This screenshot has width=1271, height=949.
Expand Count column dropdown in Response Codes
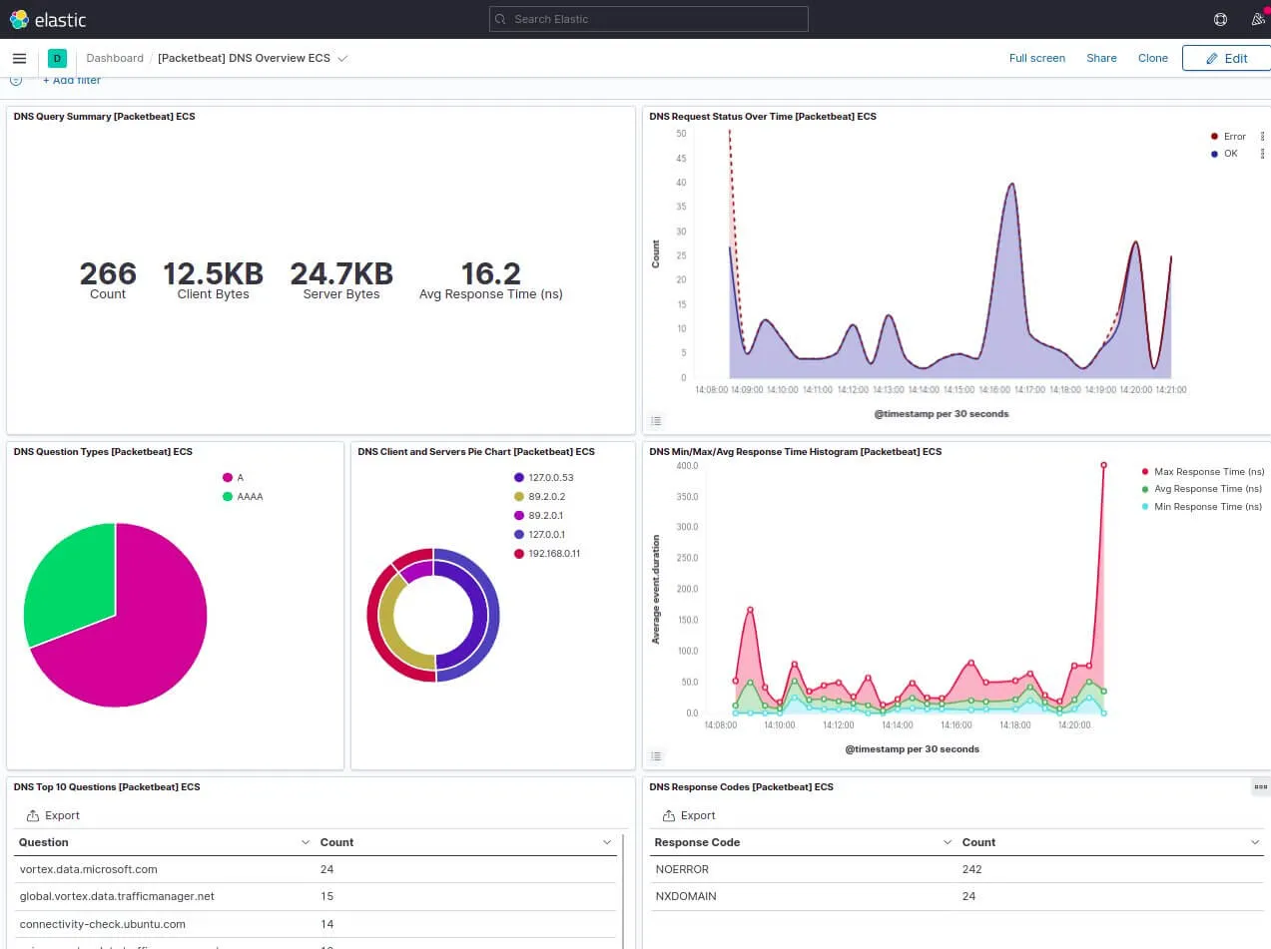(x=1255, y=842)
